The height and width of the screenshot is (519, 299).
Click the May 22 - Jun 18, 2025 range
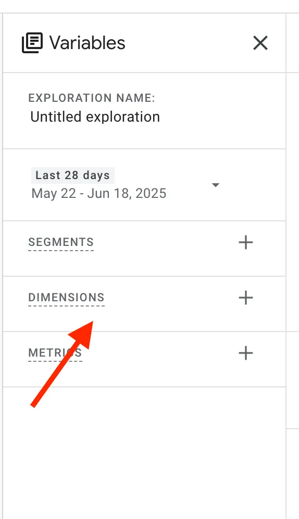99,193
